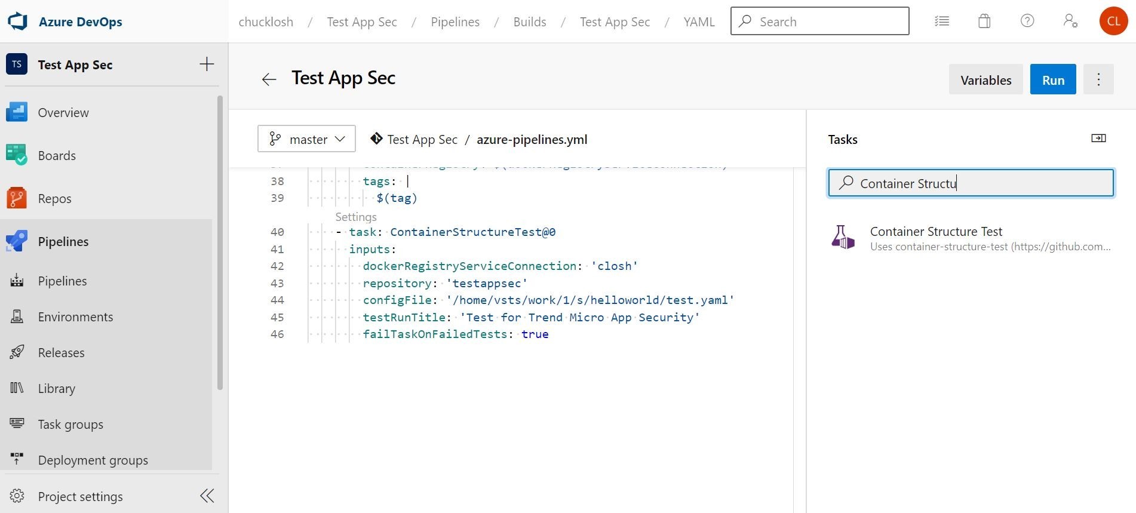1136x513 pixels.
Task: Open Library in the sidebar
Action: [x=57, y=388]
